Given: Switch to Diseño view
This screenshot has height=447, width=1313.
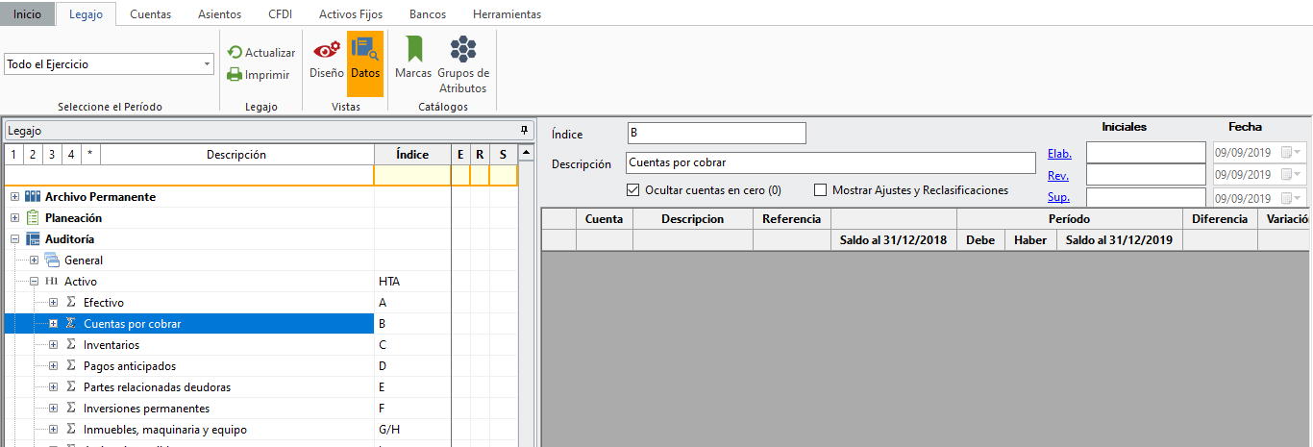Looking at the screenshot, I should coord(326,59).
